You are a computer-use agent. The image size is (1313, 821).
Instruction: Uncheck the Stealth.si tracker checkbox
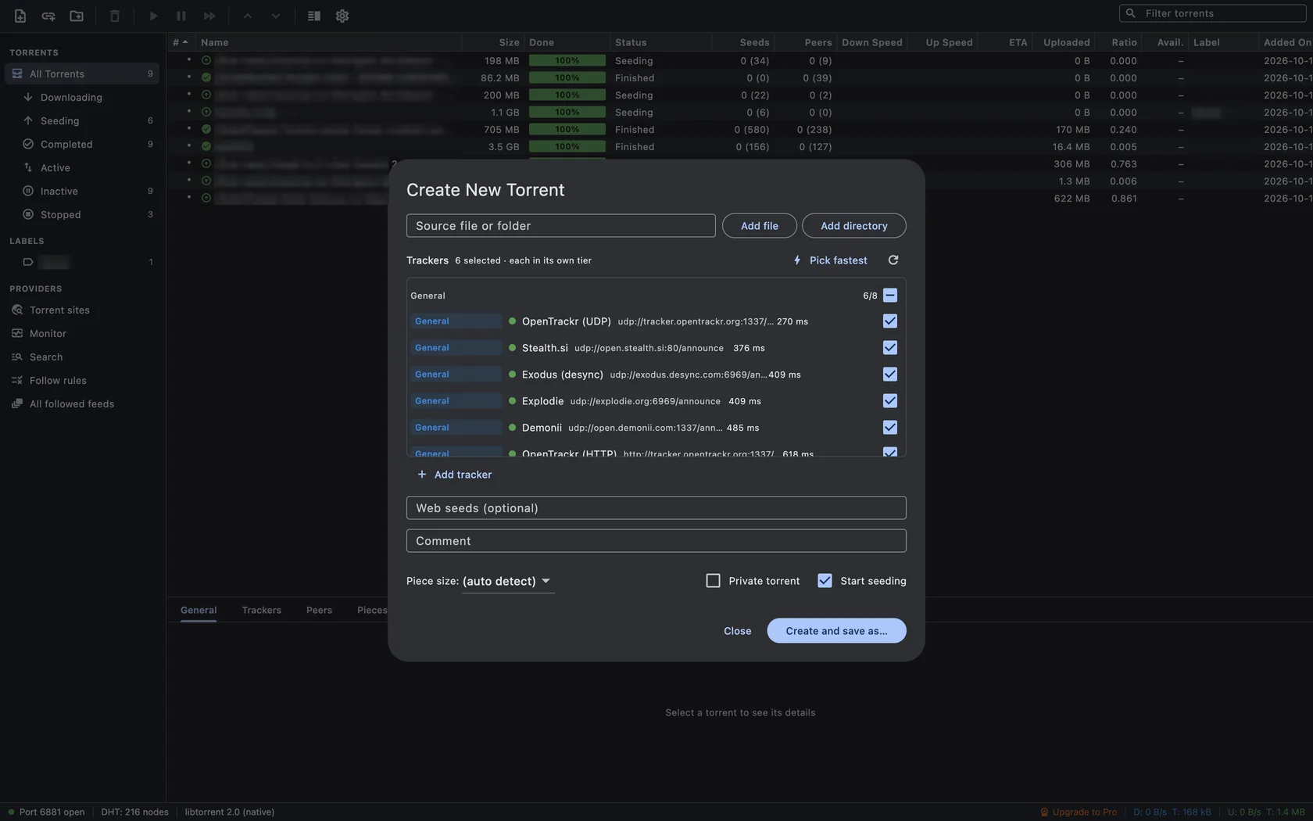click(x=889, y=348)
